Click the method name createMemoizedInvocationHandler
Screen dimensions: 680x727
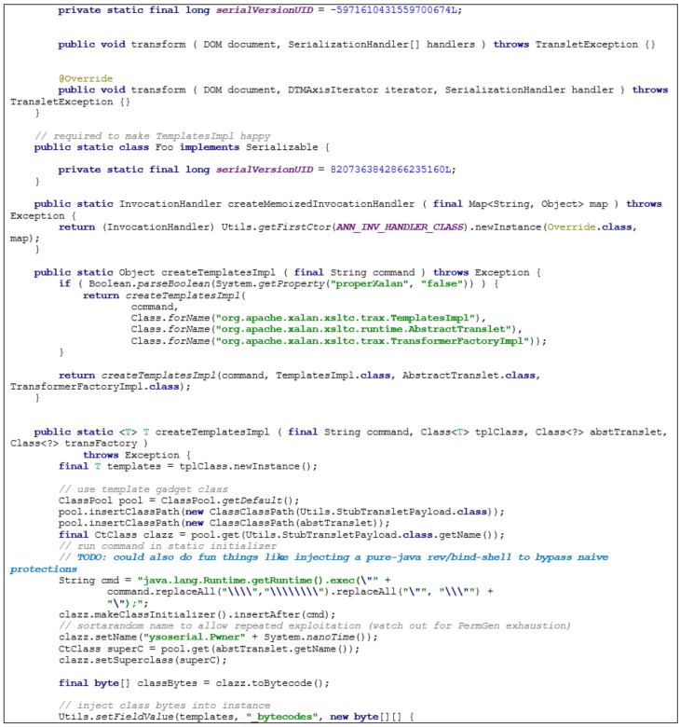point(320,204)
